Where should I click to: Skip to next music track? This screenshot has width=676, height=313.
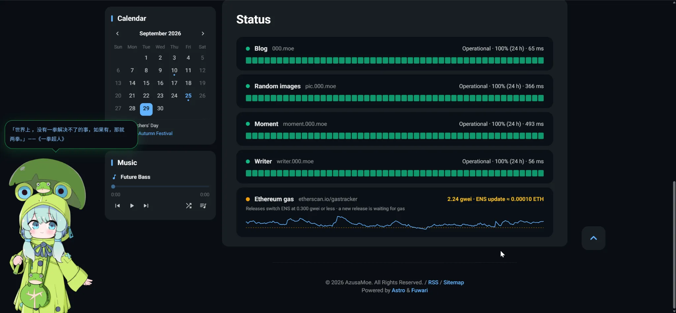(x=146, y=206)
